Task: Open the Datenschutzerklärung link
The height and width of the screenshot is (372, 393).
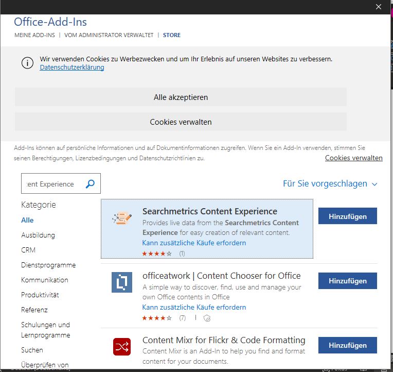Action: pyautogui.click(x=72, y=67)
